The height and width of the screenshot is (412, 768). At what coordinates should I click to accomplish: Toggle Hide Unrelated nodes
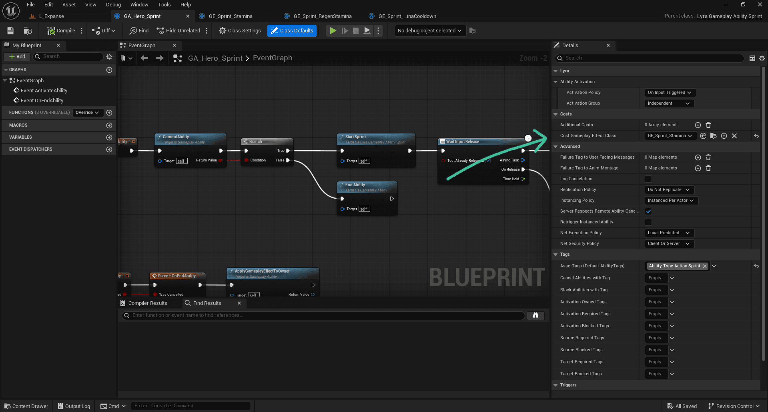click(x=178, y=31)
